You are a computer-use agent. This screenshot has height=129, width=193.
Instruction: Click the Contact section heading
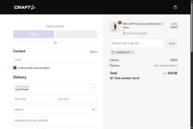point(19,51)
